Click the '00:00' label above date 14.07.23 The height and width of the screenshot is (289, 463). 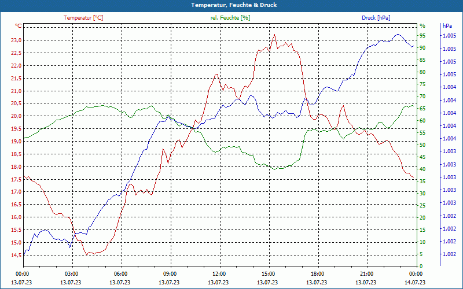tap(416, 274)
